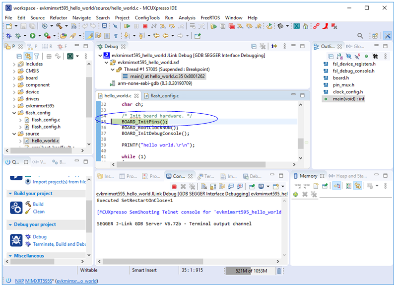The width and height of the screenshot is (397, 288).
Task: Click the Open Perspective icon
Action: (x=375, y=36)
